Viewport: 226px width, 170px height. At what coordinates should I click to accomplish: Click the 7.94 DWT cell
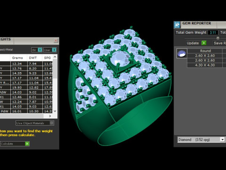click(x=35, y=64)
